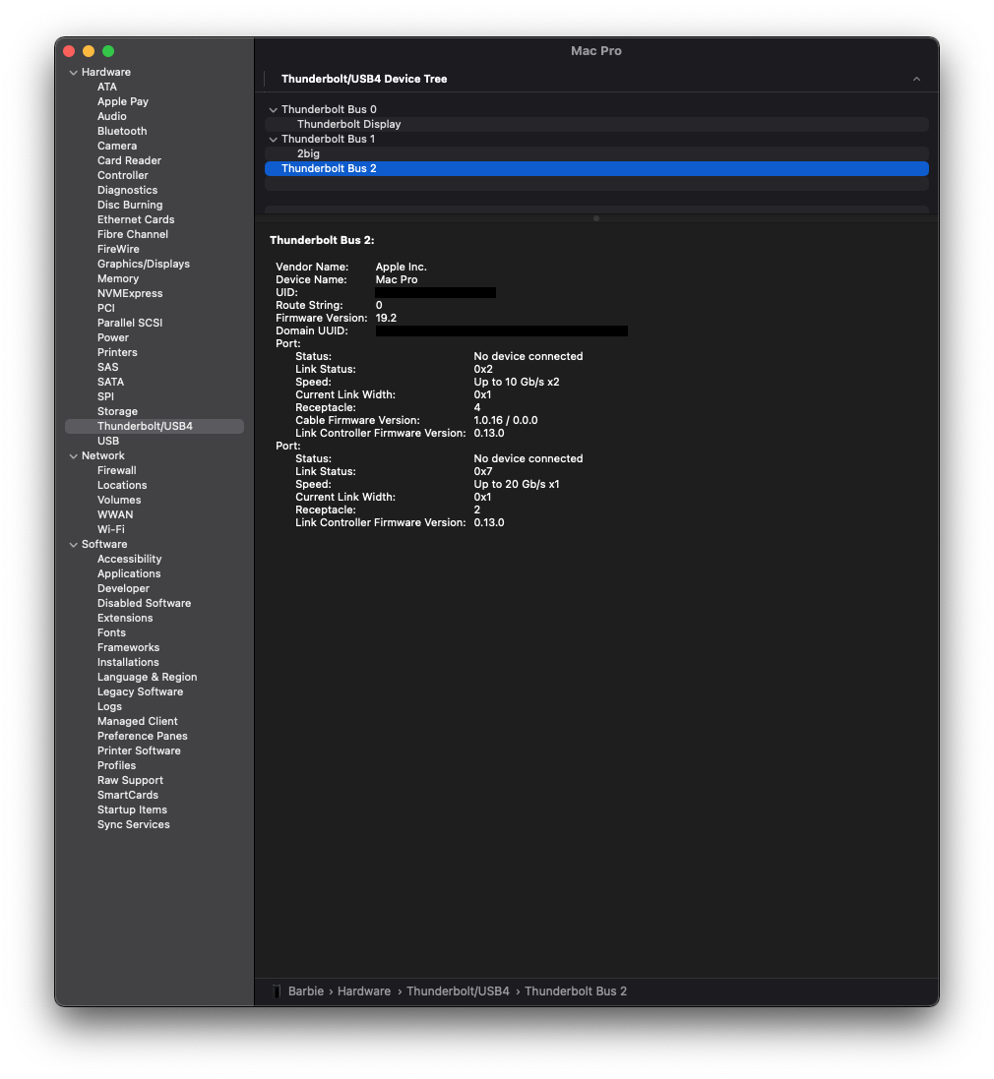Open Fibre Channel info
This screenshot has height=1079, width=994.
132,235
